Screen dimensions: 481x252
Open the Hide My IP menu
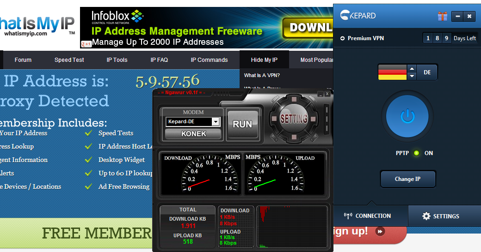[x=264, y=60]
